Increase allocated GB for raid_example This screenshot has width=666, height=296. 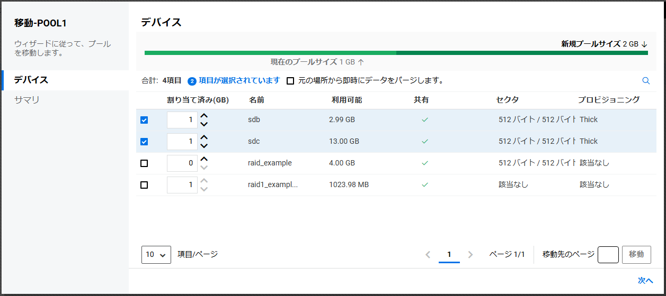click(204, 159)
